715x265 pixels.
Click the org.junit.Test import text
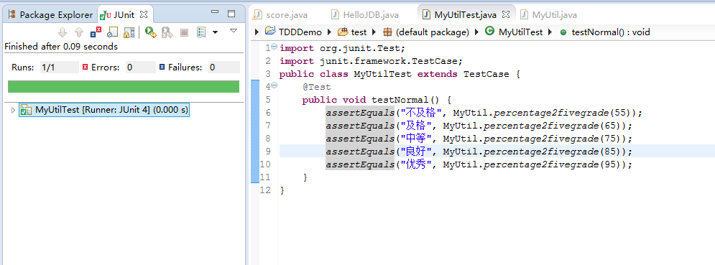[x=359, y=48]
